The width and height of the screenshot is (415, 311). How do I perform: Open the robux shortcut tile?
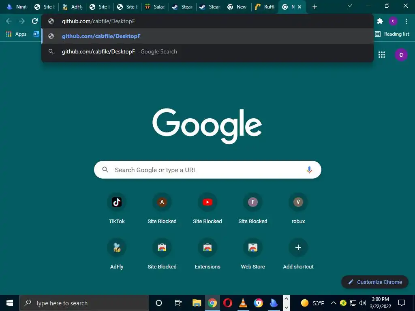click(298, 209)
